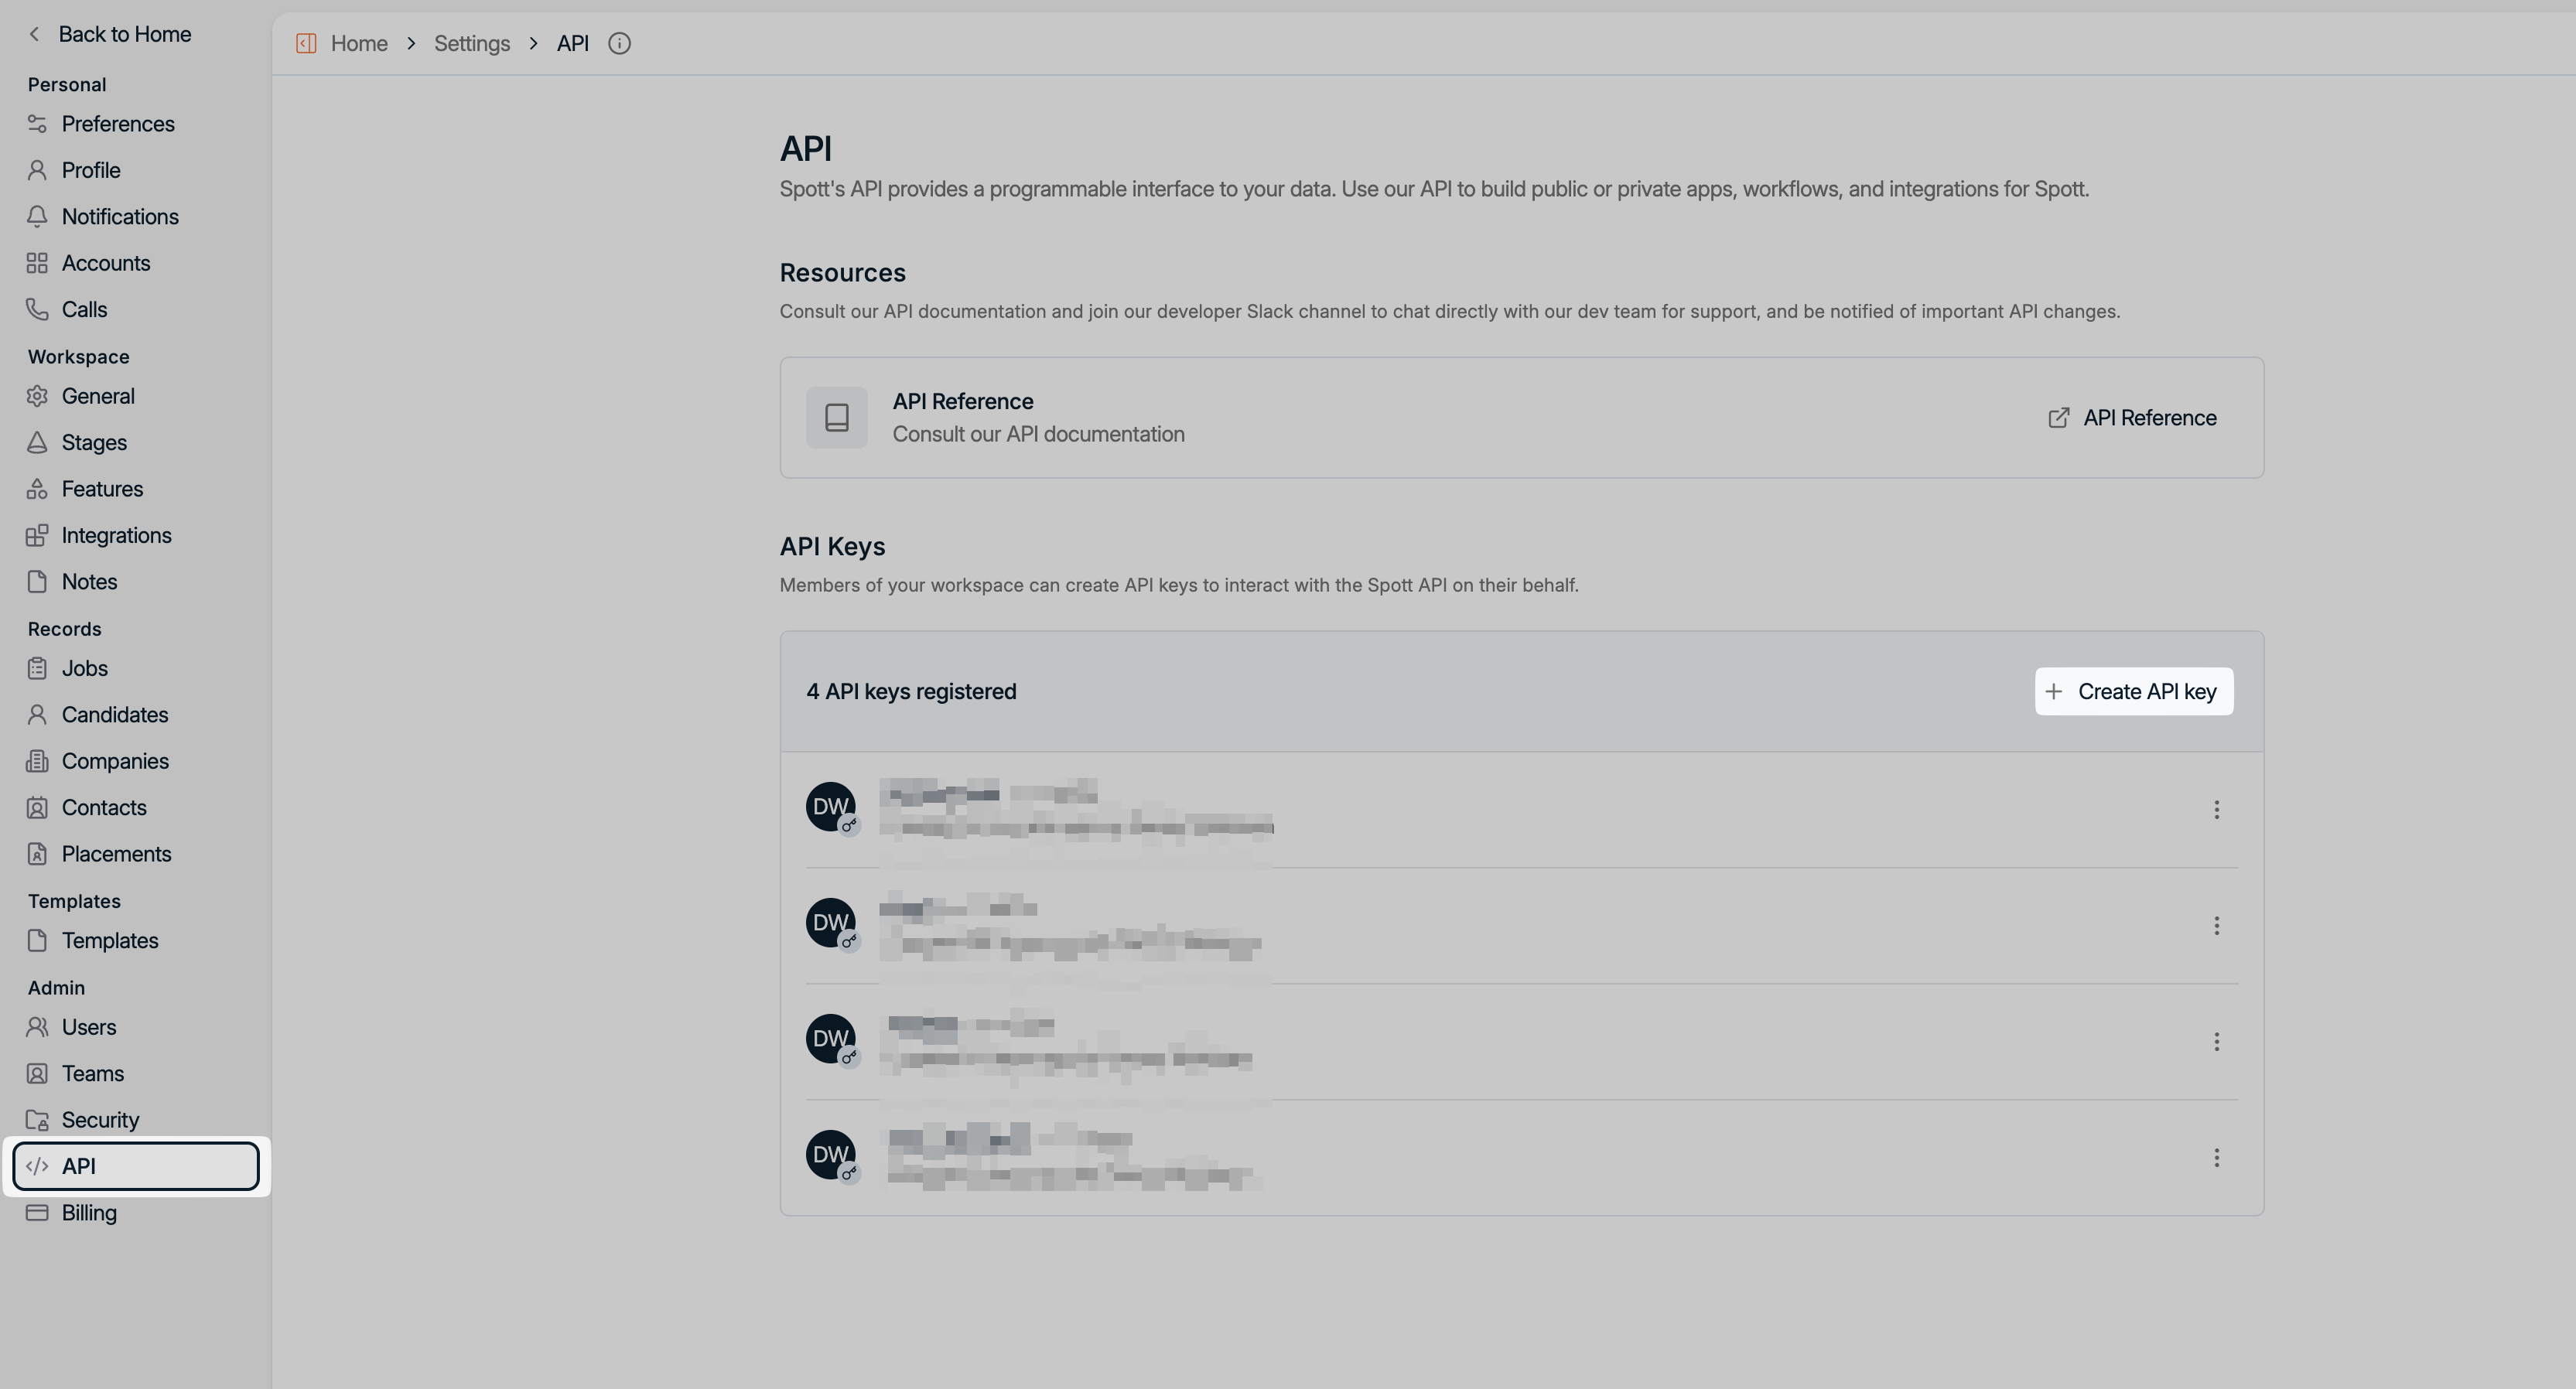Open Notifications settings page
The width and height of the screenshot is (2576, 1389).
click(119, 217)
